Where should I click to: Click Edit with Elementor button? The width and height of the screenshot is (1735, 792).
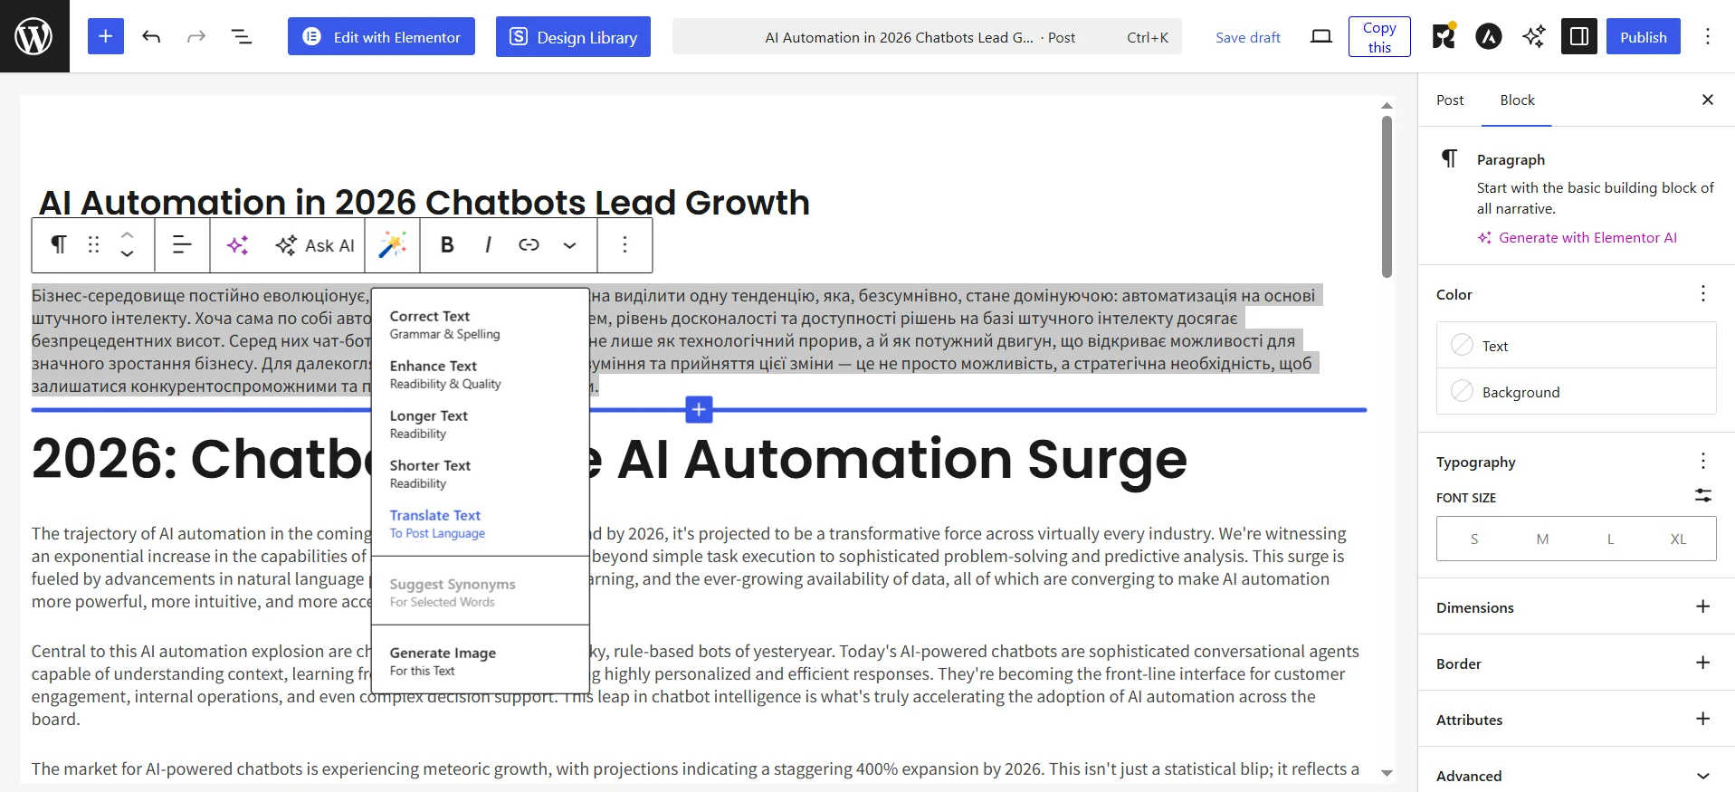pyautogui.click(x=381, y=36)
